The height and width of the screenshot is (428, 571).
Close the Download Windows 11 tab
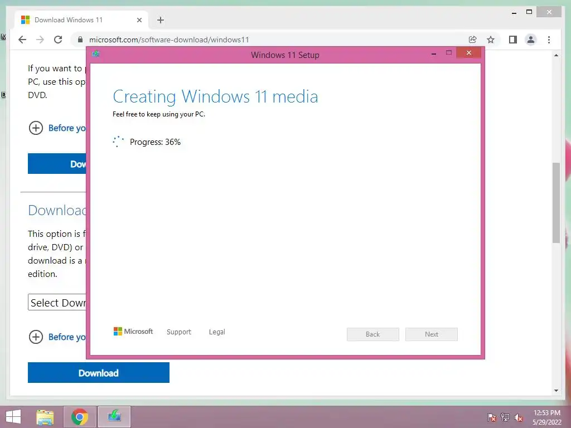click(139, 20)
